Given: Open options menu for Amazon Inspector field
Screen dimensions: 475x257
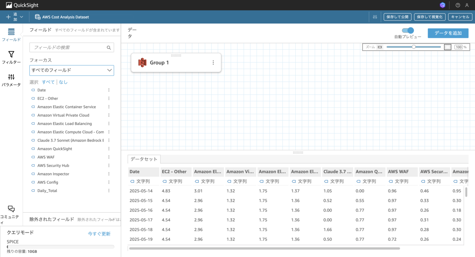Looking at the screenshot, I should pos(109,174).
